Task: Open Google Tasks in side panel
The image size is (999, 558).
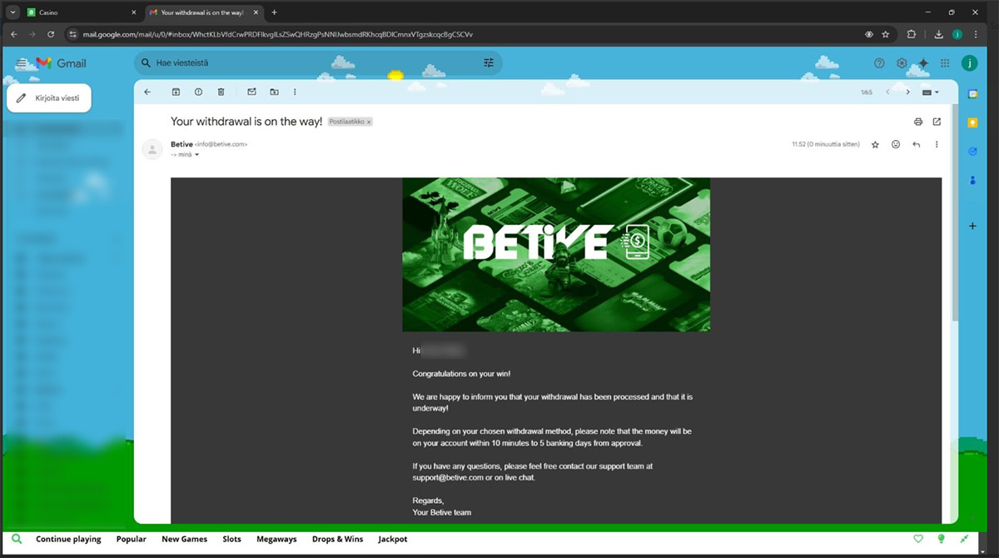Action: [972, 151]
